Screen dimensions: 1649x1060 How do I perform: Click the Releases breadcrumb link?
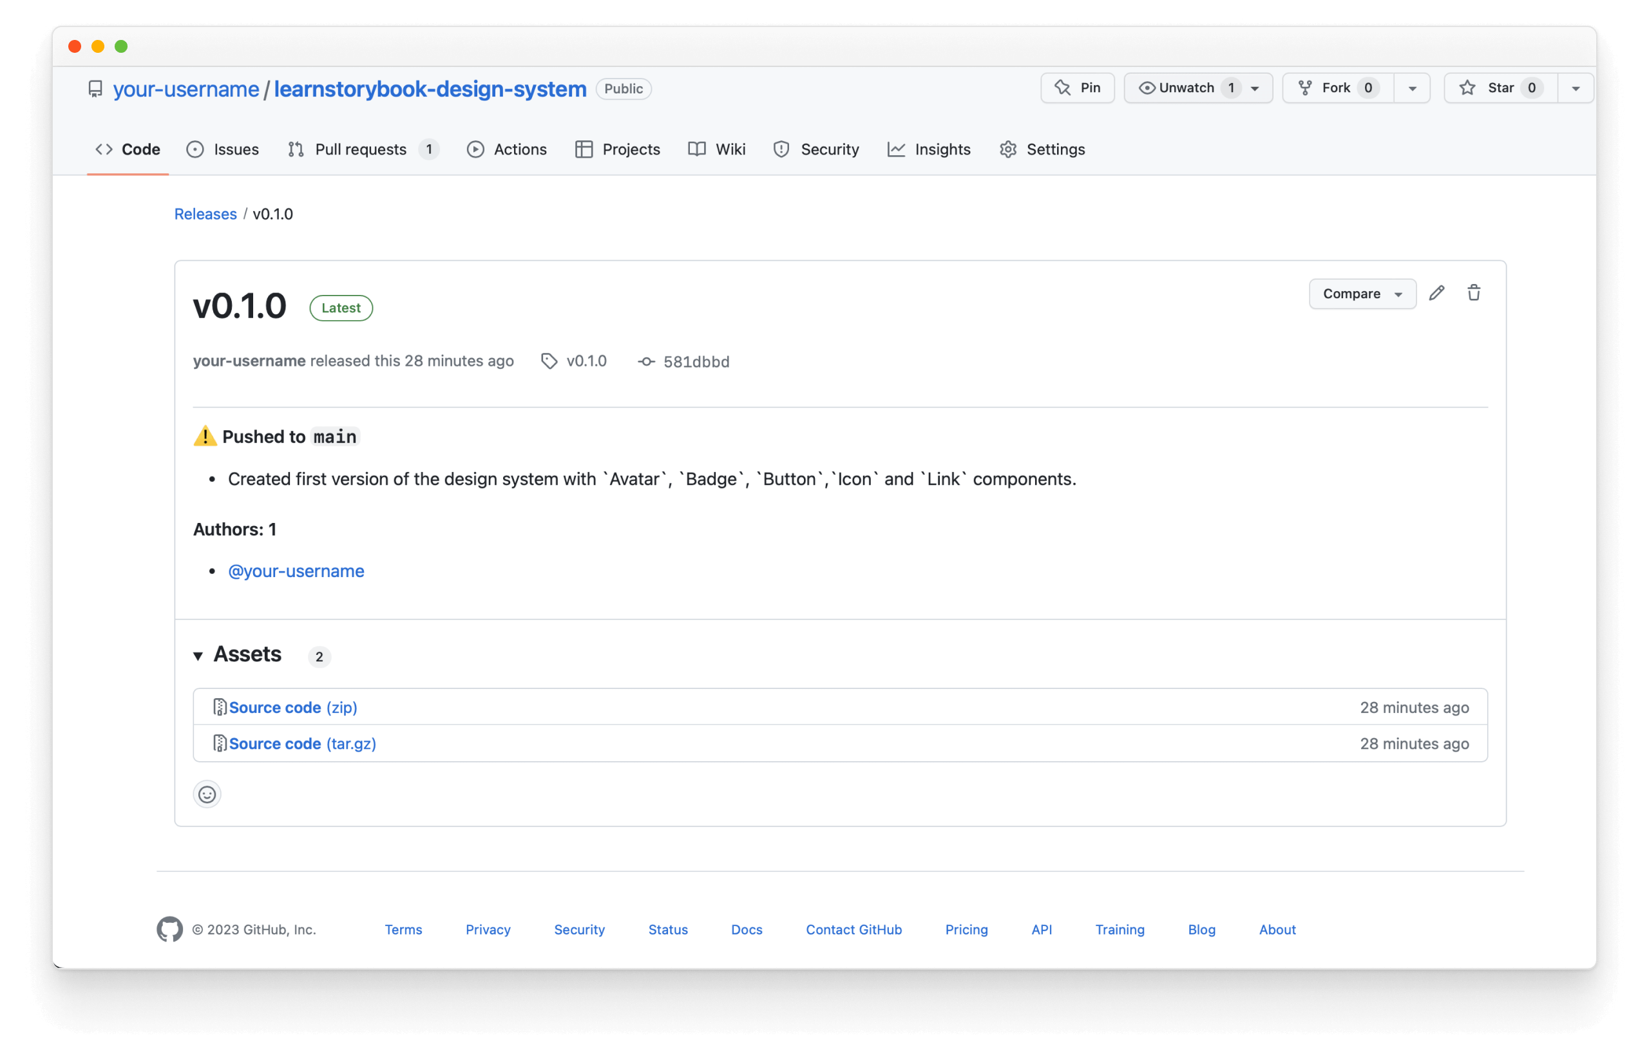[x=204, y=214]
